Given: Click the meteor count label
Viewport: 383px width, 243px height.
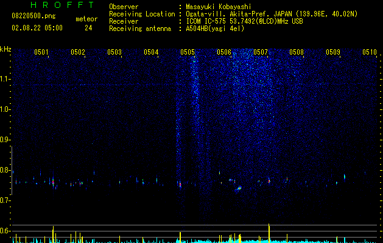Looking at the screenshot, I should click(86, 19).
